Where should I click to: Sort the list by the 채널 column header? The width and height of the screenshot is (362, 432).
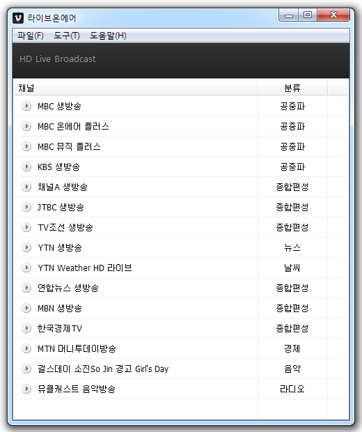pyautogui.click(x=136, y=88)
